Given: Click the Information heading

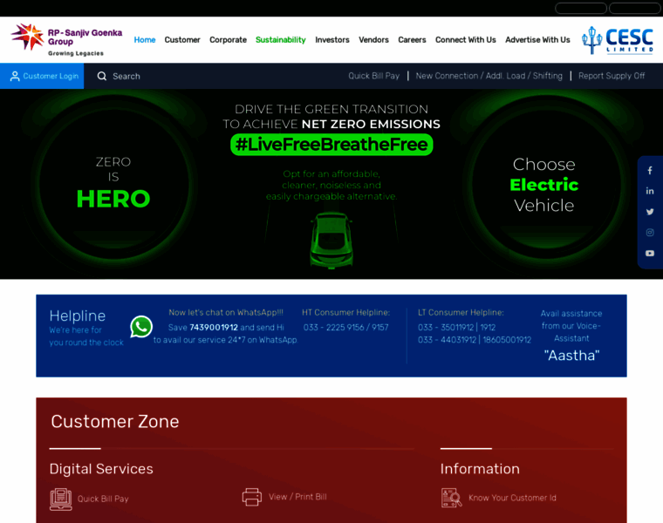Looking at the screenshot, I should coord(480,469).
